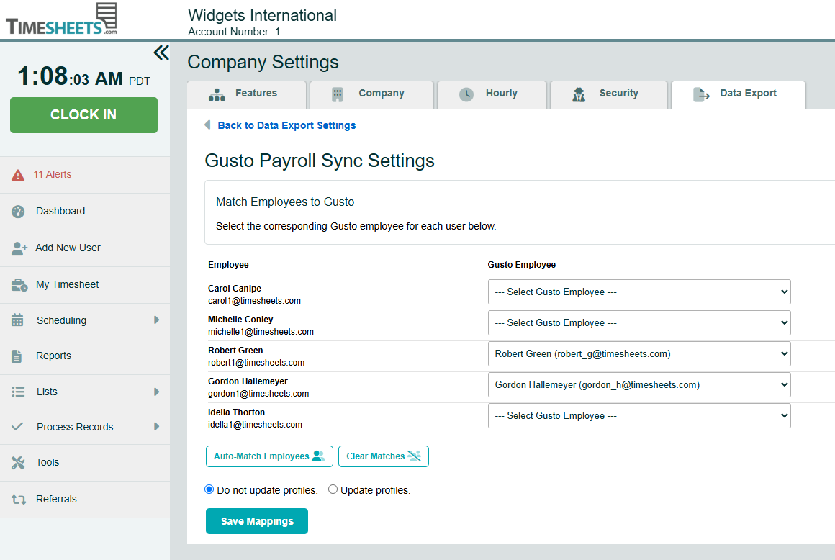Open Referrals in the sidebar
The image size is (835, 560).
tap(85, 500)
